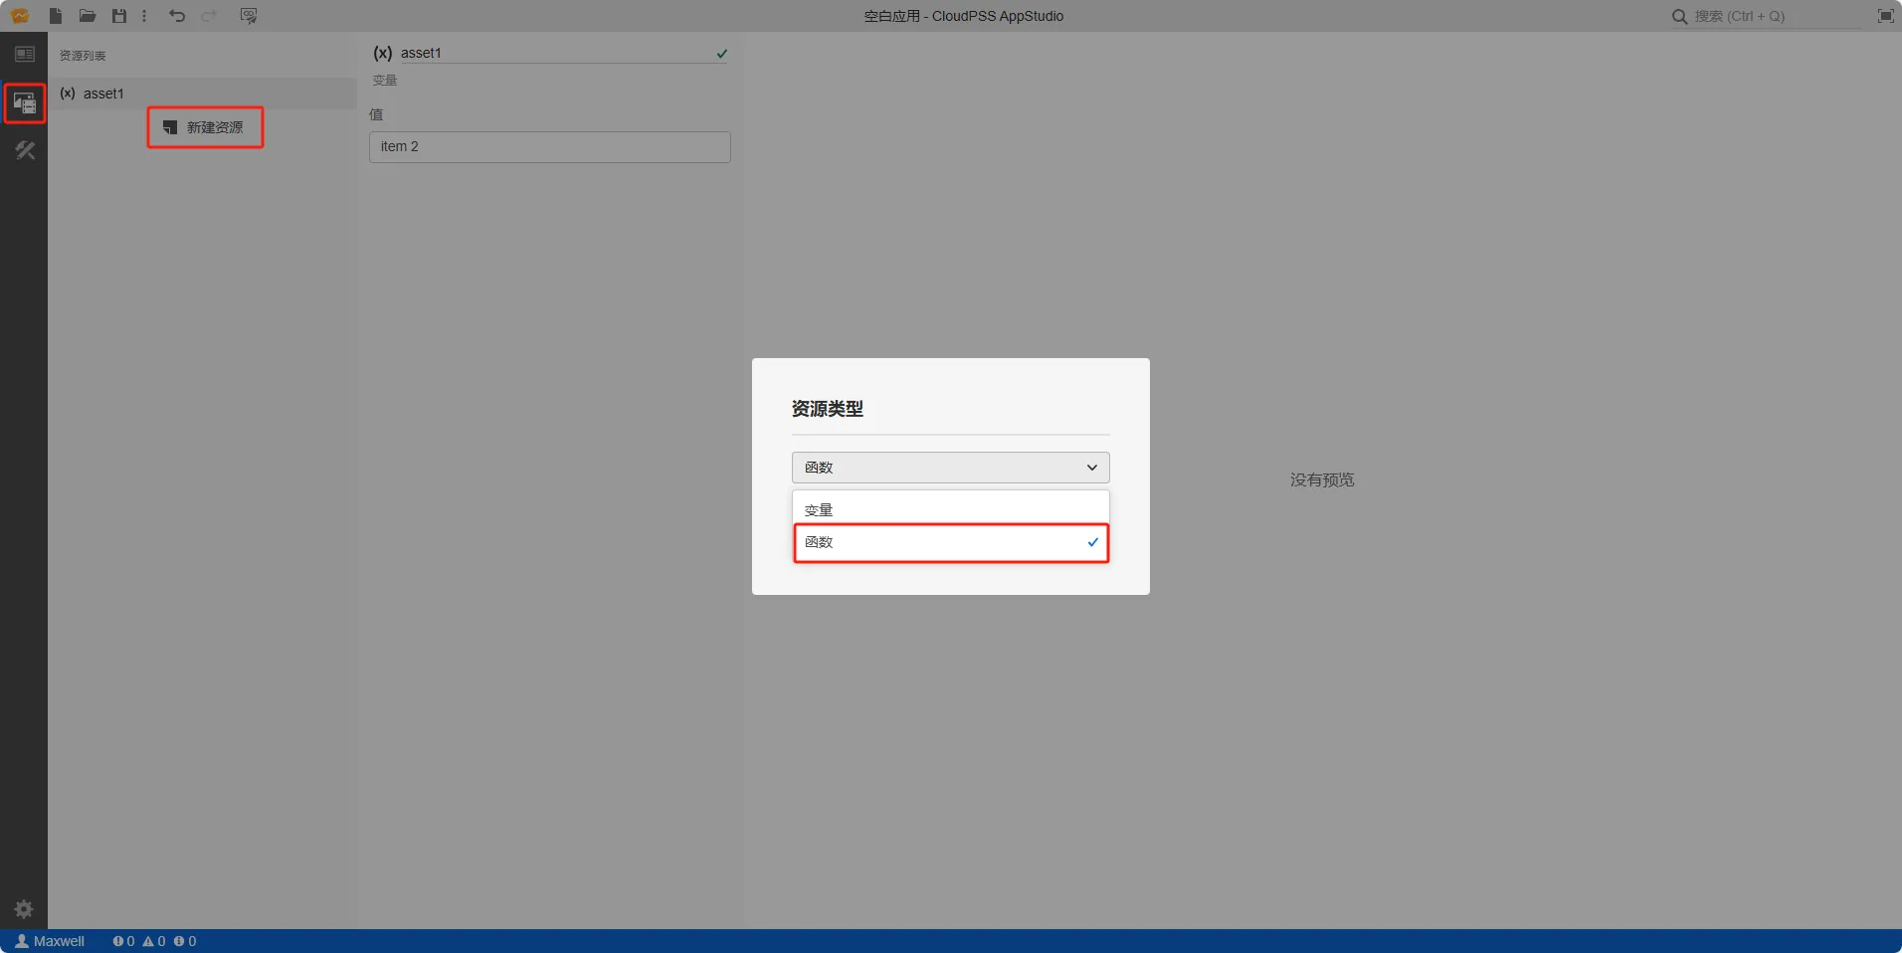Show errors count in status bar
Viewport: 1902px width, 953px height.
coord(123,941)
